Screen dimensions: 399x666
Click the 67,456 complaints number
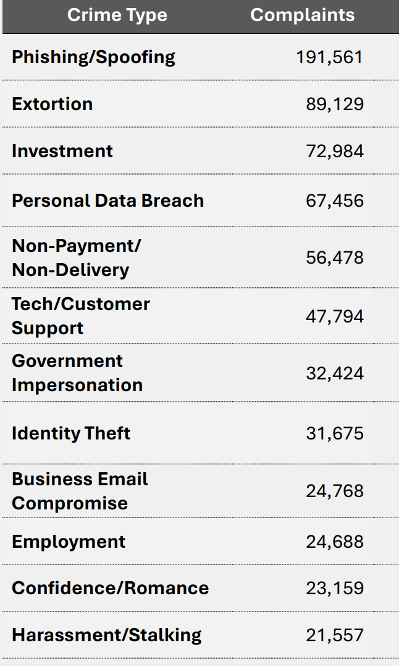[x=334, y=201]
